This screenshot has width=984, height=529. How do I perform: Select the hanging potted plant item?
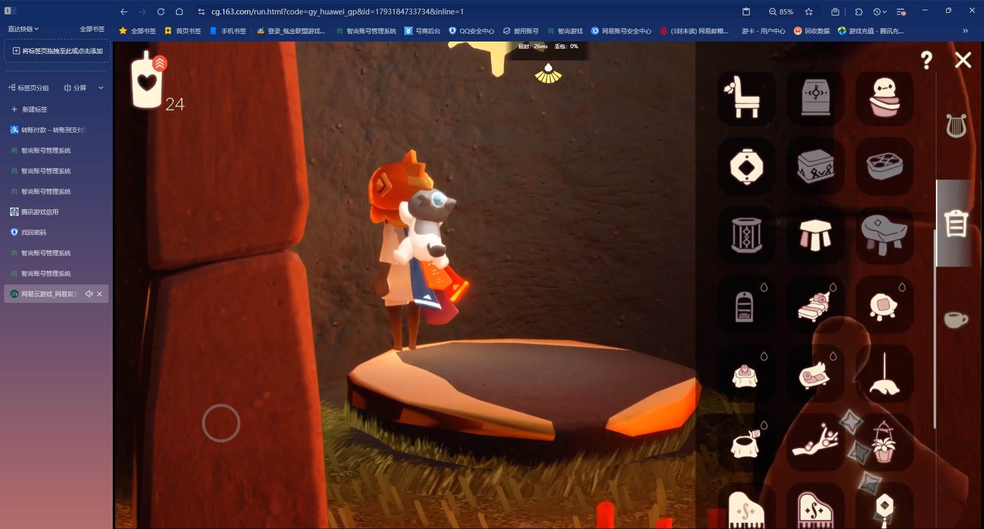point(885,443)
